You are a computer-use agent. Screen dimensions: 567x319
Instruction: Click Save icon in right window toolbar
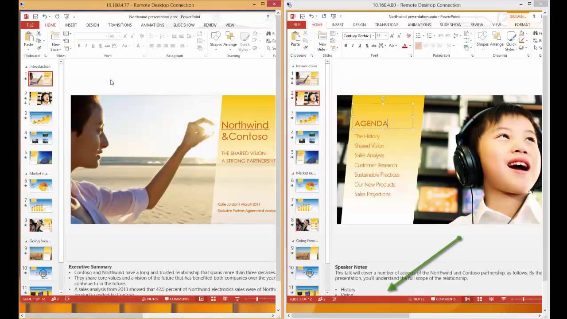[x=302, y=16]
